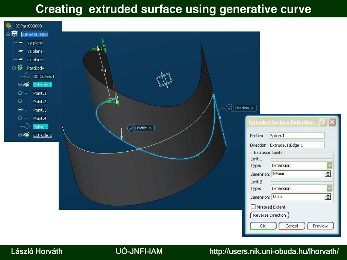Close the Extruded Surface Definition dialog

[x=332, y=122]
